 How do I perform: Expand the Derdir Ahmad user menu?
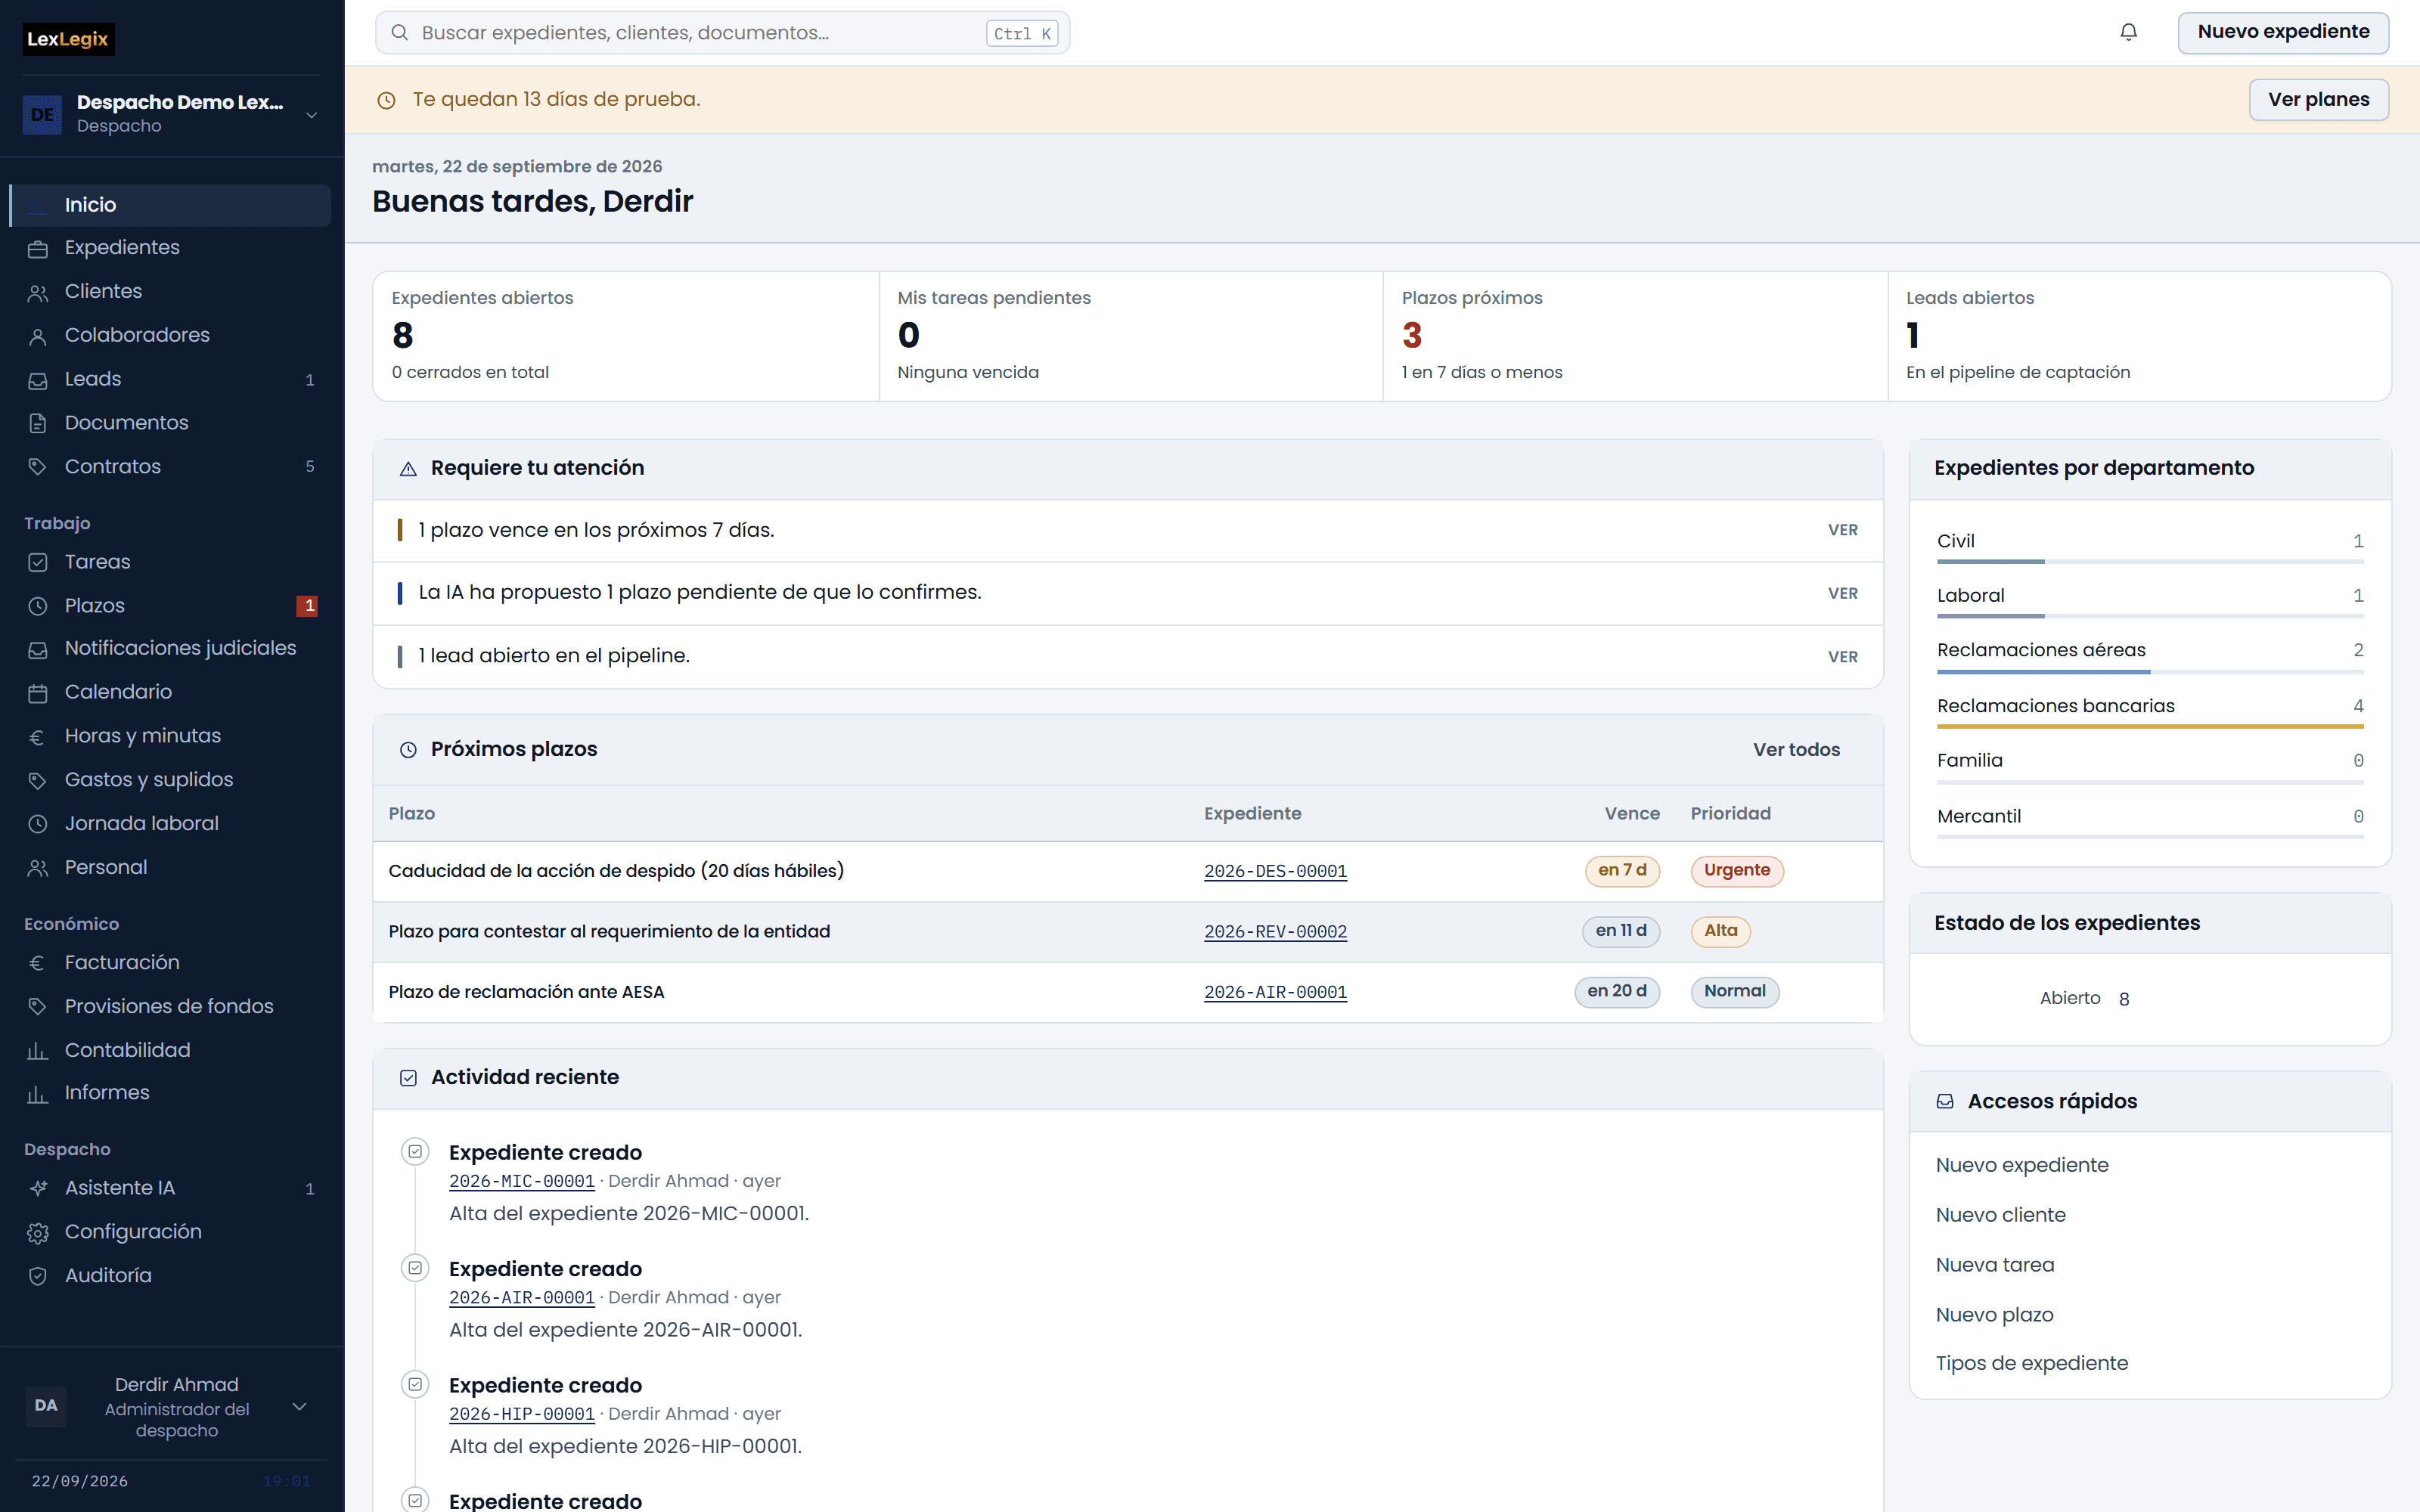tap(171, 1406)
